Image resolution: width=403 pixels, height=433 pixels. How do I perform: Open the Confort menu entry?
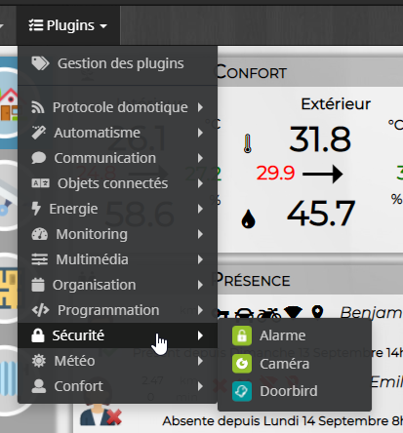(x=117, y=386)
